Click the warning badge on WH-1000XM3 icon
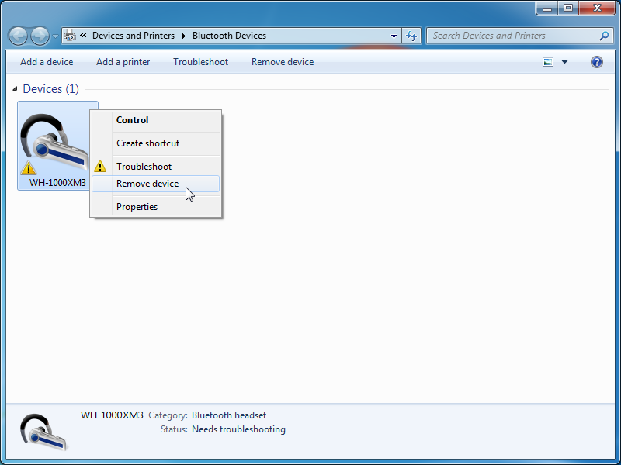The width and height of the screenshot is (621, 465). tap(29, 167)
